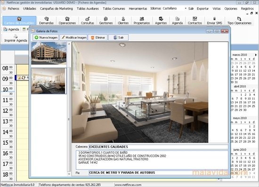Click thumbnail list scroll up arrow
Viewport: 259px width, 187px height.
click(x=69, y=44)
